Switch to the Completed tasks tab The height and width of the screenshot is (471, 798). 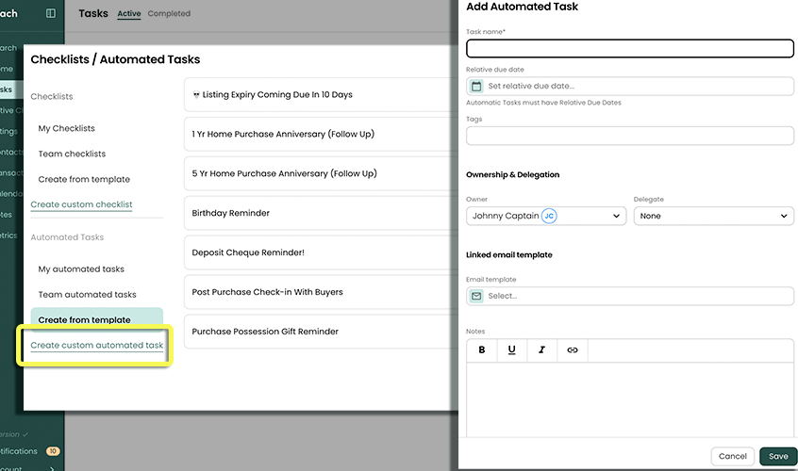pos(169,13)
